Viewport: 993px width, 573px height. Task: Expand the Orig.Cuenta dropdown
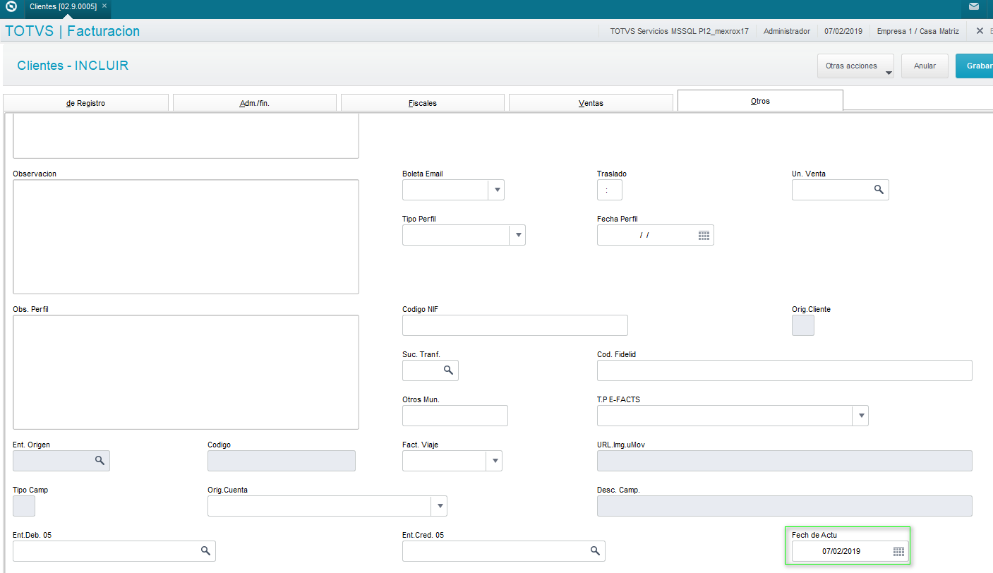439,506
